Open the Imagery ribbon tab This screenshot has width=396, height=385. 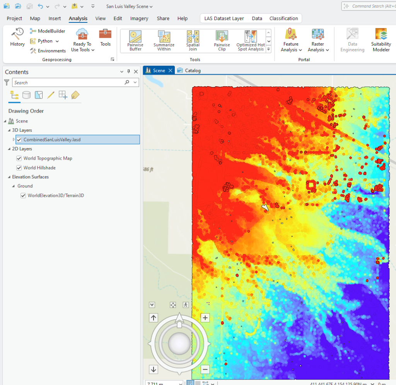click(x=139, y=18)
